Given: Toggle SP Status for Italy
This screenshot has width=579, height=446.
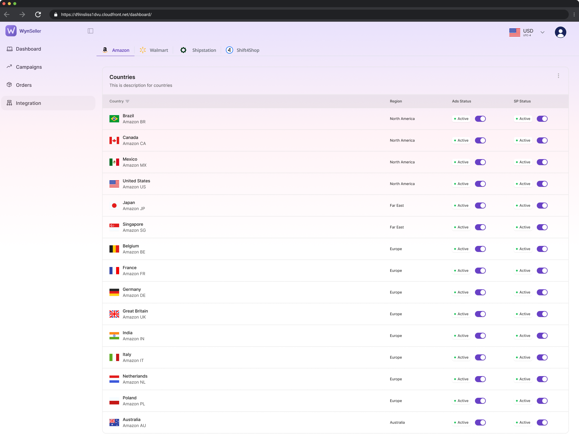Looking at the screenshot, I should coord(542,357).
